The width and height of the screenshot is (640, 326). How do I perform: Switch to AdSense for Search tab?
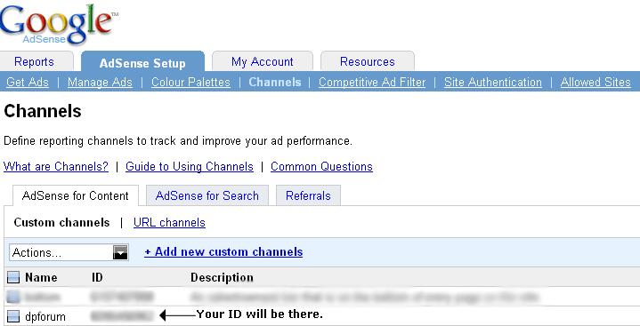[x=207, y=195]
